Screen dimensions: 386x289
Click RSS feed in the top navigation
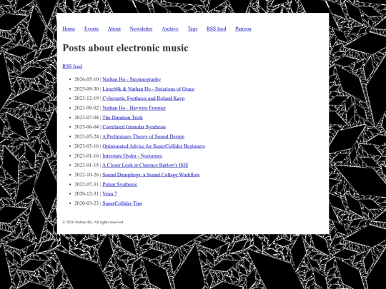pos(216,29)
